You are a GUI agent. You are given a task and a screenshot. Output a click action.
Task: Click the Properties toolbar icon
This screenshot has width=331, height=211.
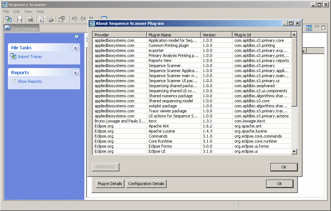click(x=62, y=19)
